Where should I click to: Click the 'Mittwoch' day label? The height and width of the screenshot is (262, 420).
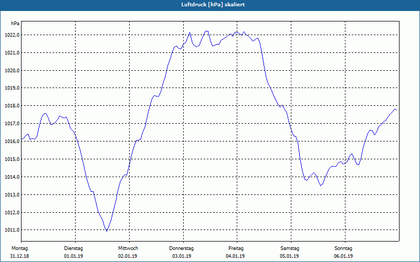click(128, 248)
